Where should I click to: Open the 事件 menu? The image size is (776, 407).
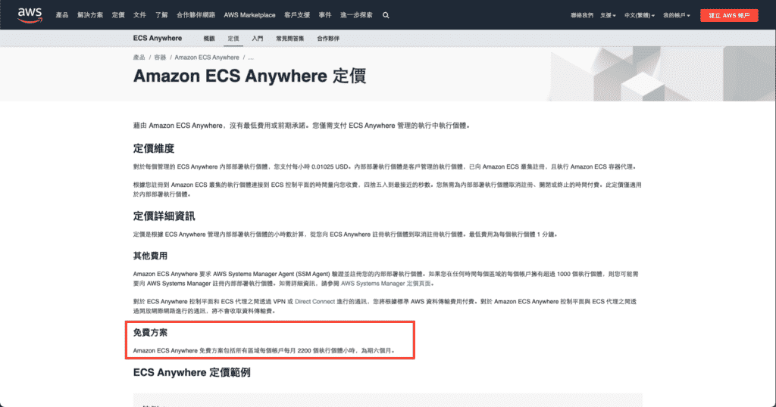point(325,15)
